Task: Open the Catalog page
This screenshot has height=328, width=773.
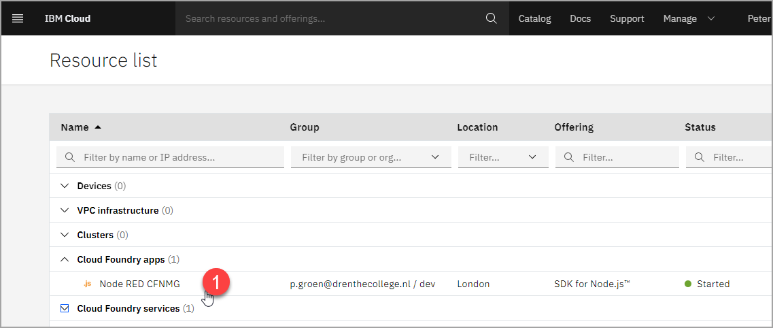Action: coord(534,19)
